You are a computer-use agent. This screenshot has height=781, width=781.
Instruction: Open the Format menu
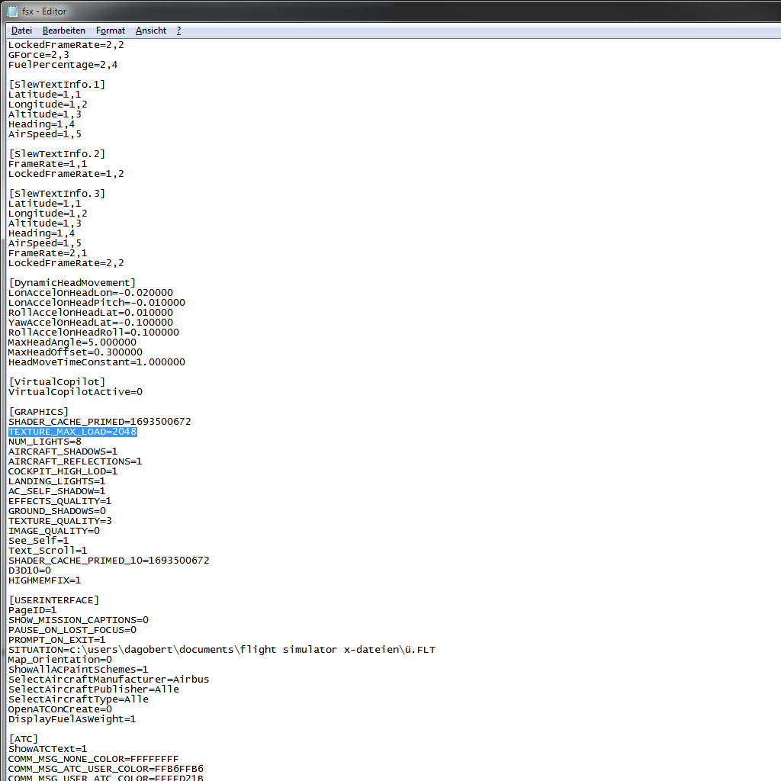click(111, 31)
